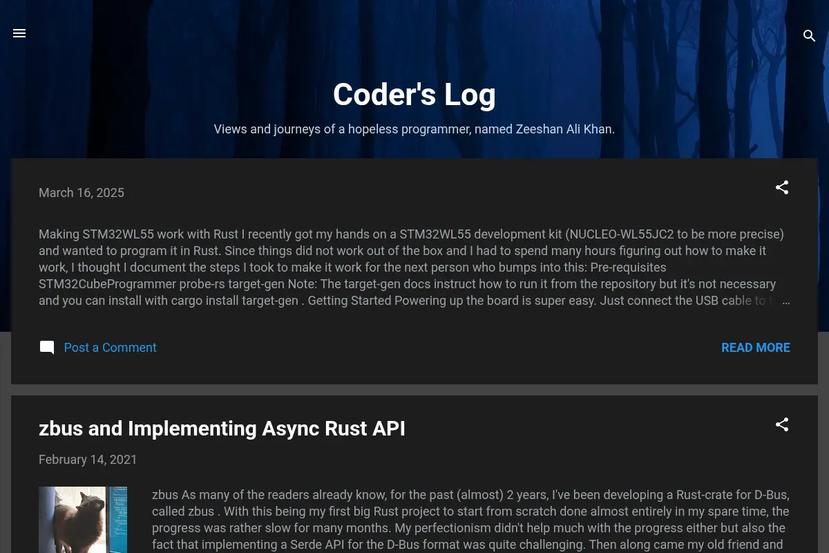Share the March 16, 2025 post
This screenshot has width=829, height=553.
tap(782, 187)
